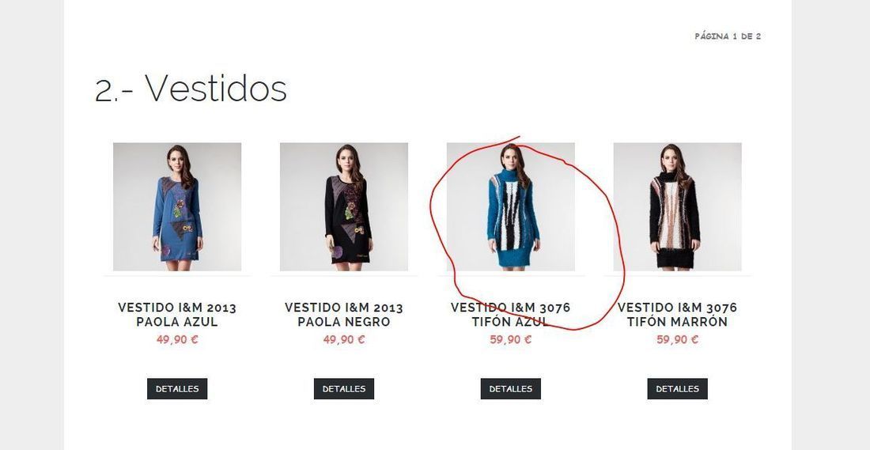The height and width of the screenshot is (450, 870).
Task: View details of Tifón Marrón dress
Action: (678, 389)
